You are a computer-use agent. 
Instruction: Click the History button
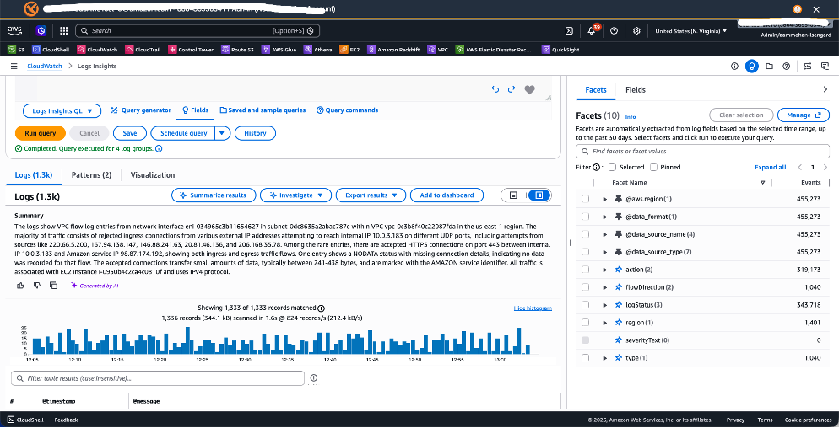click(x=255, y=133)
